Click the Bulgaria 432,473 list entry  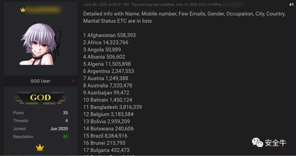tap(106, 150)
